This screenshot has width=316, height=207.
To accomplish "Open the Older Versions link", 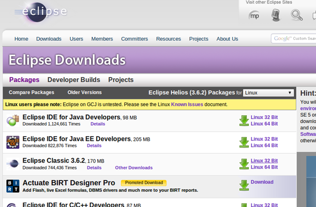I will coord(84,93).
